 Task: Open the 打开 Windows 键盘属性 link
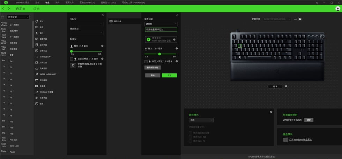pyautogui.click(x=300, y=140)
